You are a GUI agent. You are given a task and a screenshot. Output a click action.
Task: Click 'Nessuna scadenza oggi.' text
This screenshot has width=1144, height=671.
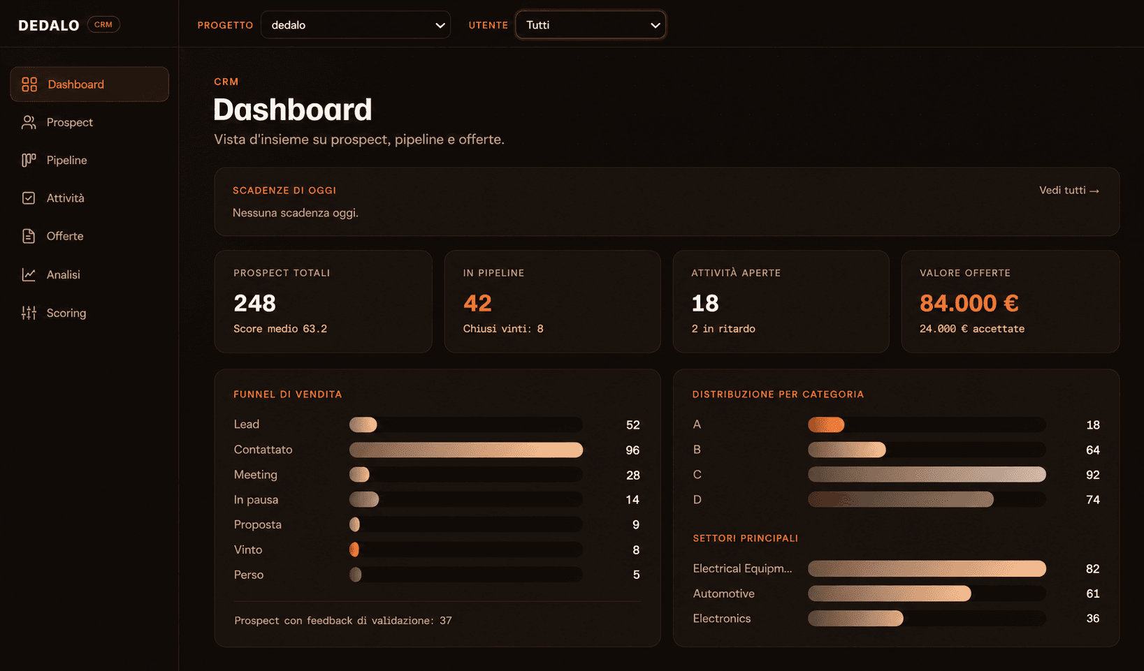coord(296,213)
